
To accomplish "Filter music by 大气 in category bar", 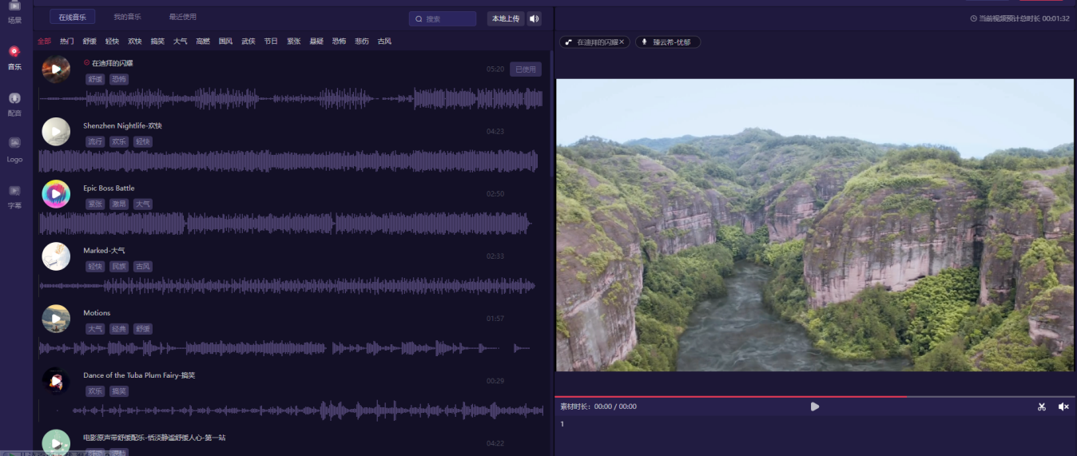I will pyautogui.click(x=181, y=41).
